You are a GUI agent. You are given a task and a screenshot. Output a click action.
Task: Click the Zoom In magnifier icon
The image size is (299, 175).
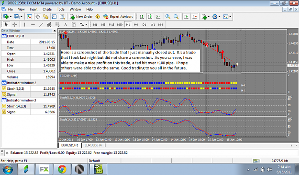click(168, 17)
